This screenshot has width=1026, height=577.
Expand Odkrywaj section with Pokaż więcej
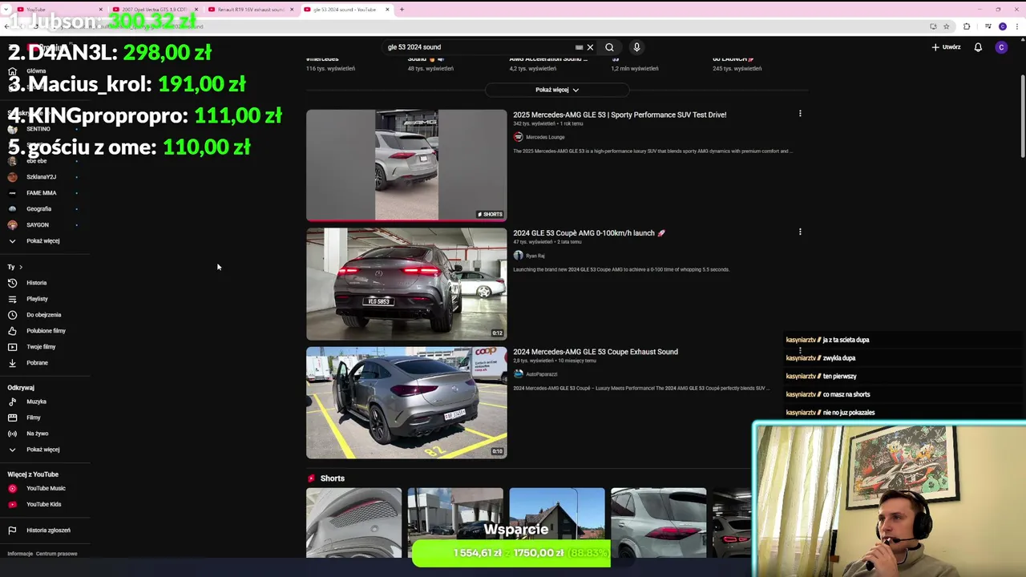click(44, 450)
